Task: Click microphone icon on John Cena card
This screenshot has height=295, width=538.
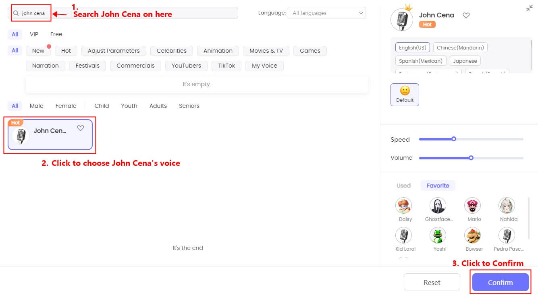Action: (x=21, y=136)
